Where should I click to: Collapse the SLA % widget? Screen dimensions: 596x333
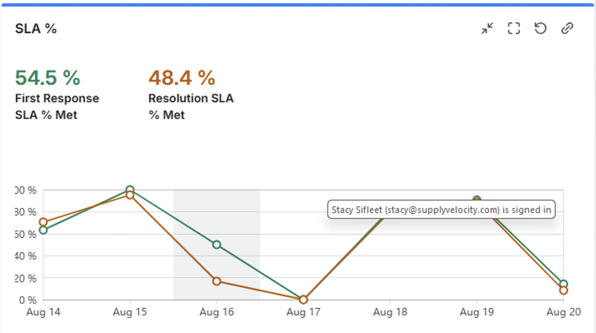tap(487, 28)
